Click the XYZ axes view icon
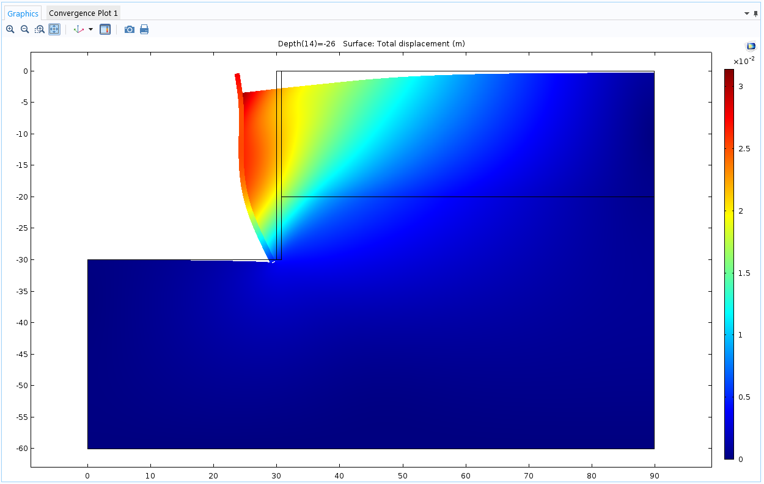764x484 pixels. pos(78,29)
